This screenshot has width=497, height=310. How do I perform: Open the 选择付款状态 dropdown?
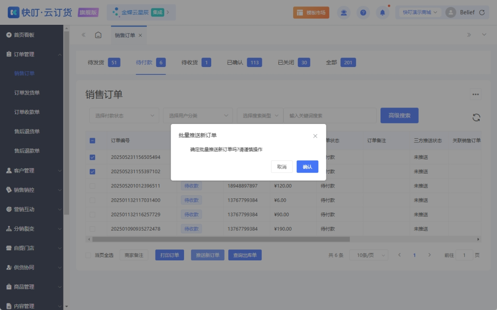pyautogui.click(x=124, y=116)
